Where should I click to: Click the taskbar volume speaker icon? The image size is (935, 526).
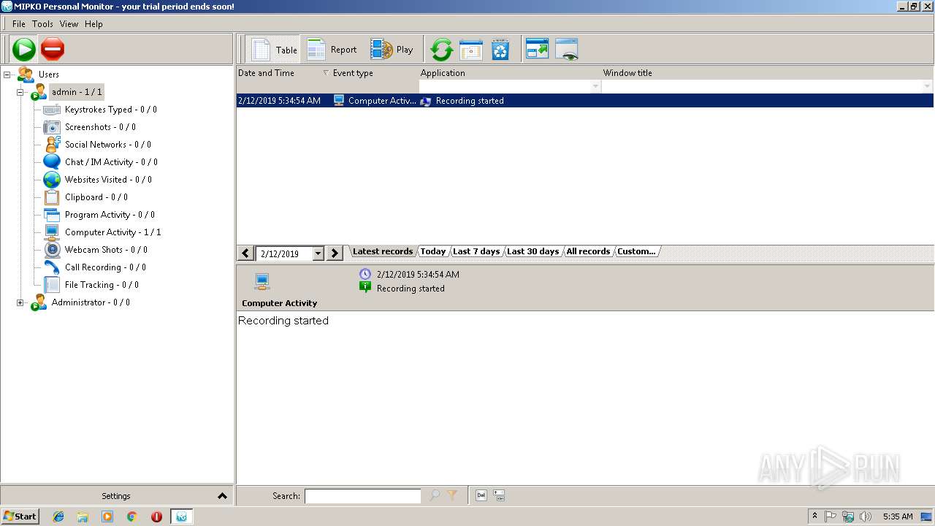click(x=866, y=517)
